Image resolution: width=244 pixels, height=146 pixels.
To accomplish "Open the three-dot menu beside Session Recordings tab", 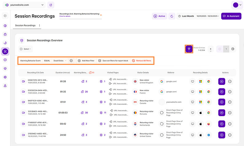I will (x=39, y=25).
